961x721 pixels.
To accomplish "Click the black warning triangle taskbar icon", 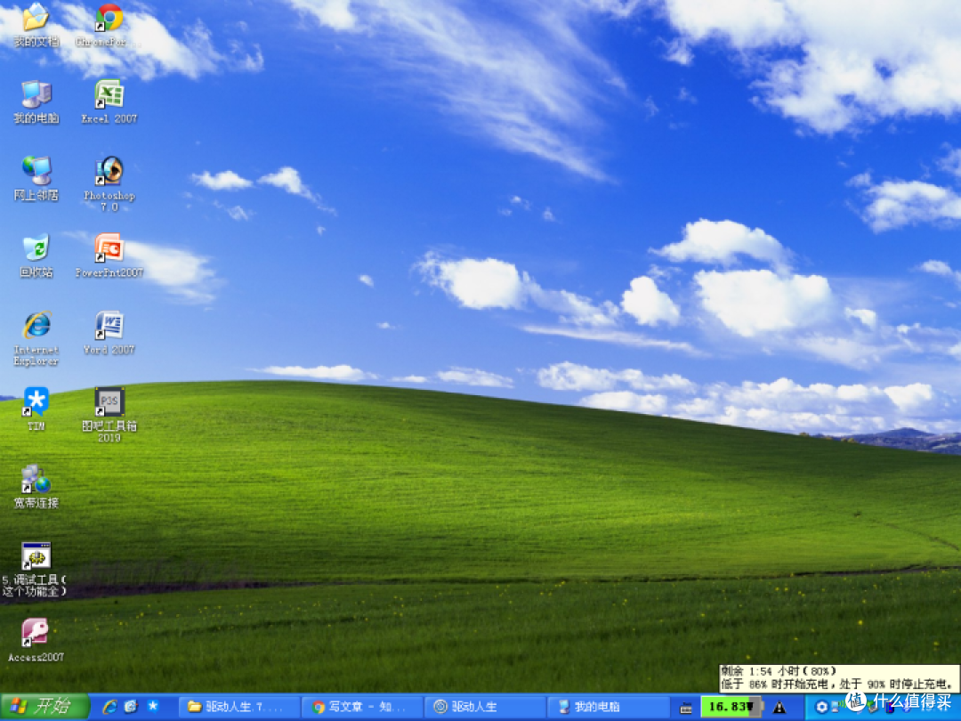I will tap(779, 709).
